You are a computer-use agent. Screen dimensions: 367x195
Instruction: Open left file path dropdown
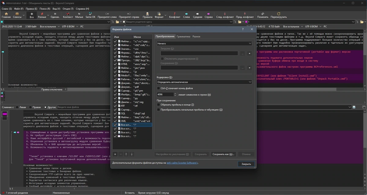pyautogui.click(x=109, y=22)
